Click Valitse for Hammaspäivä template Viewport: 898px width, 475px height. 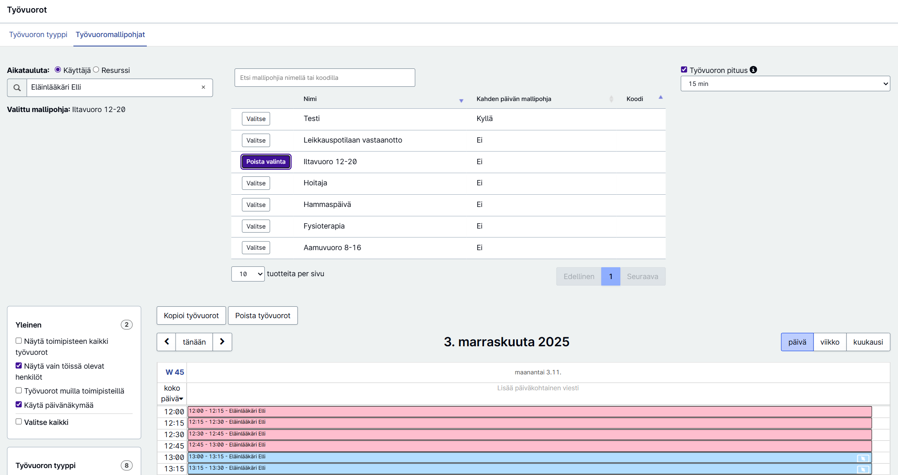click(256, 205)
